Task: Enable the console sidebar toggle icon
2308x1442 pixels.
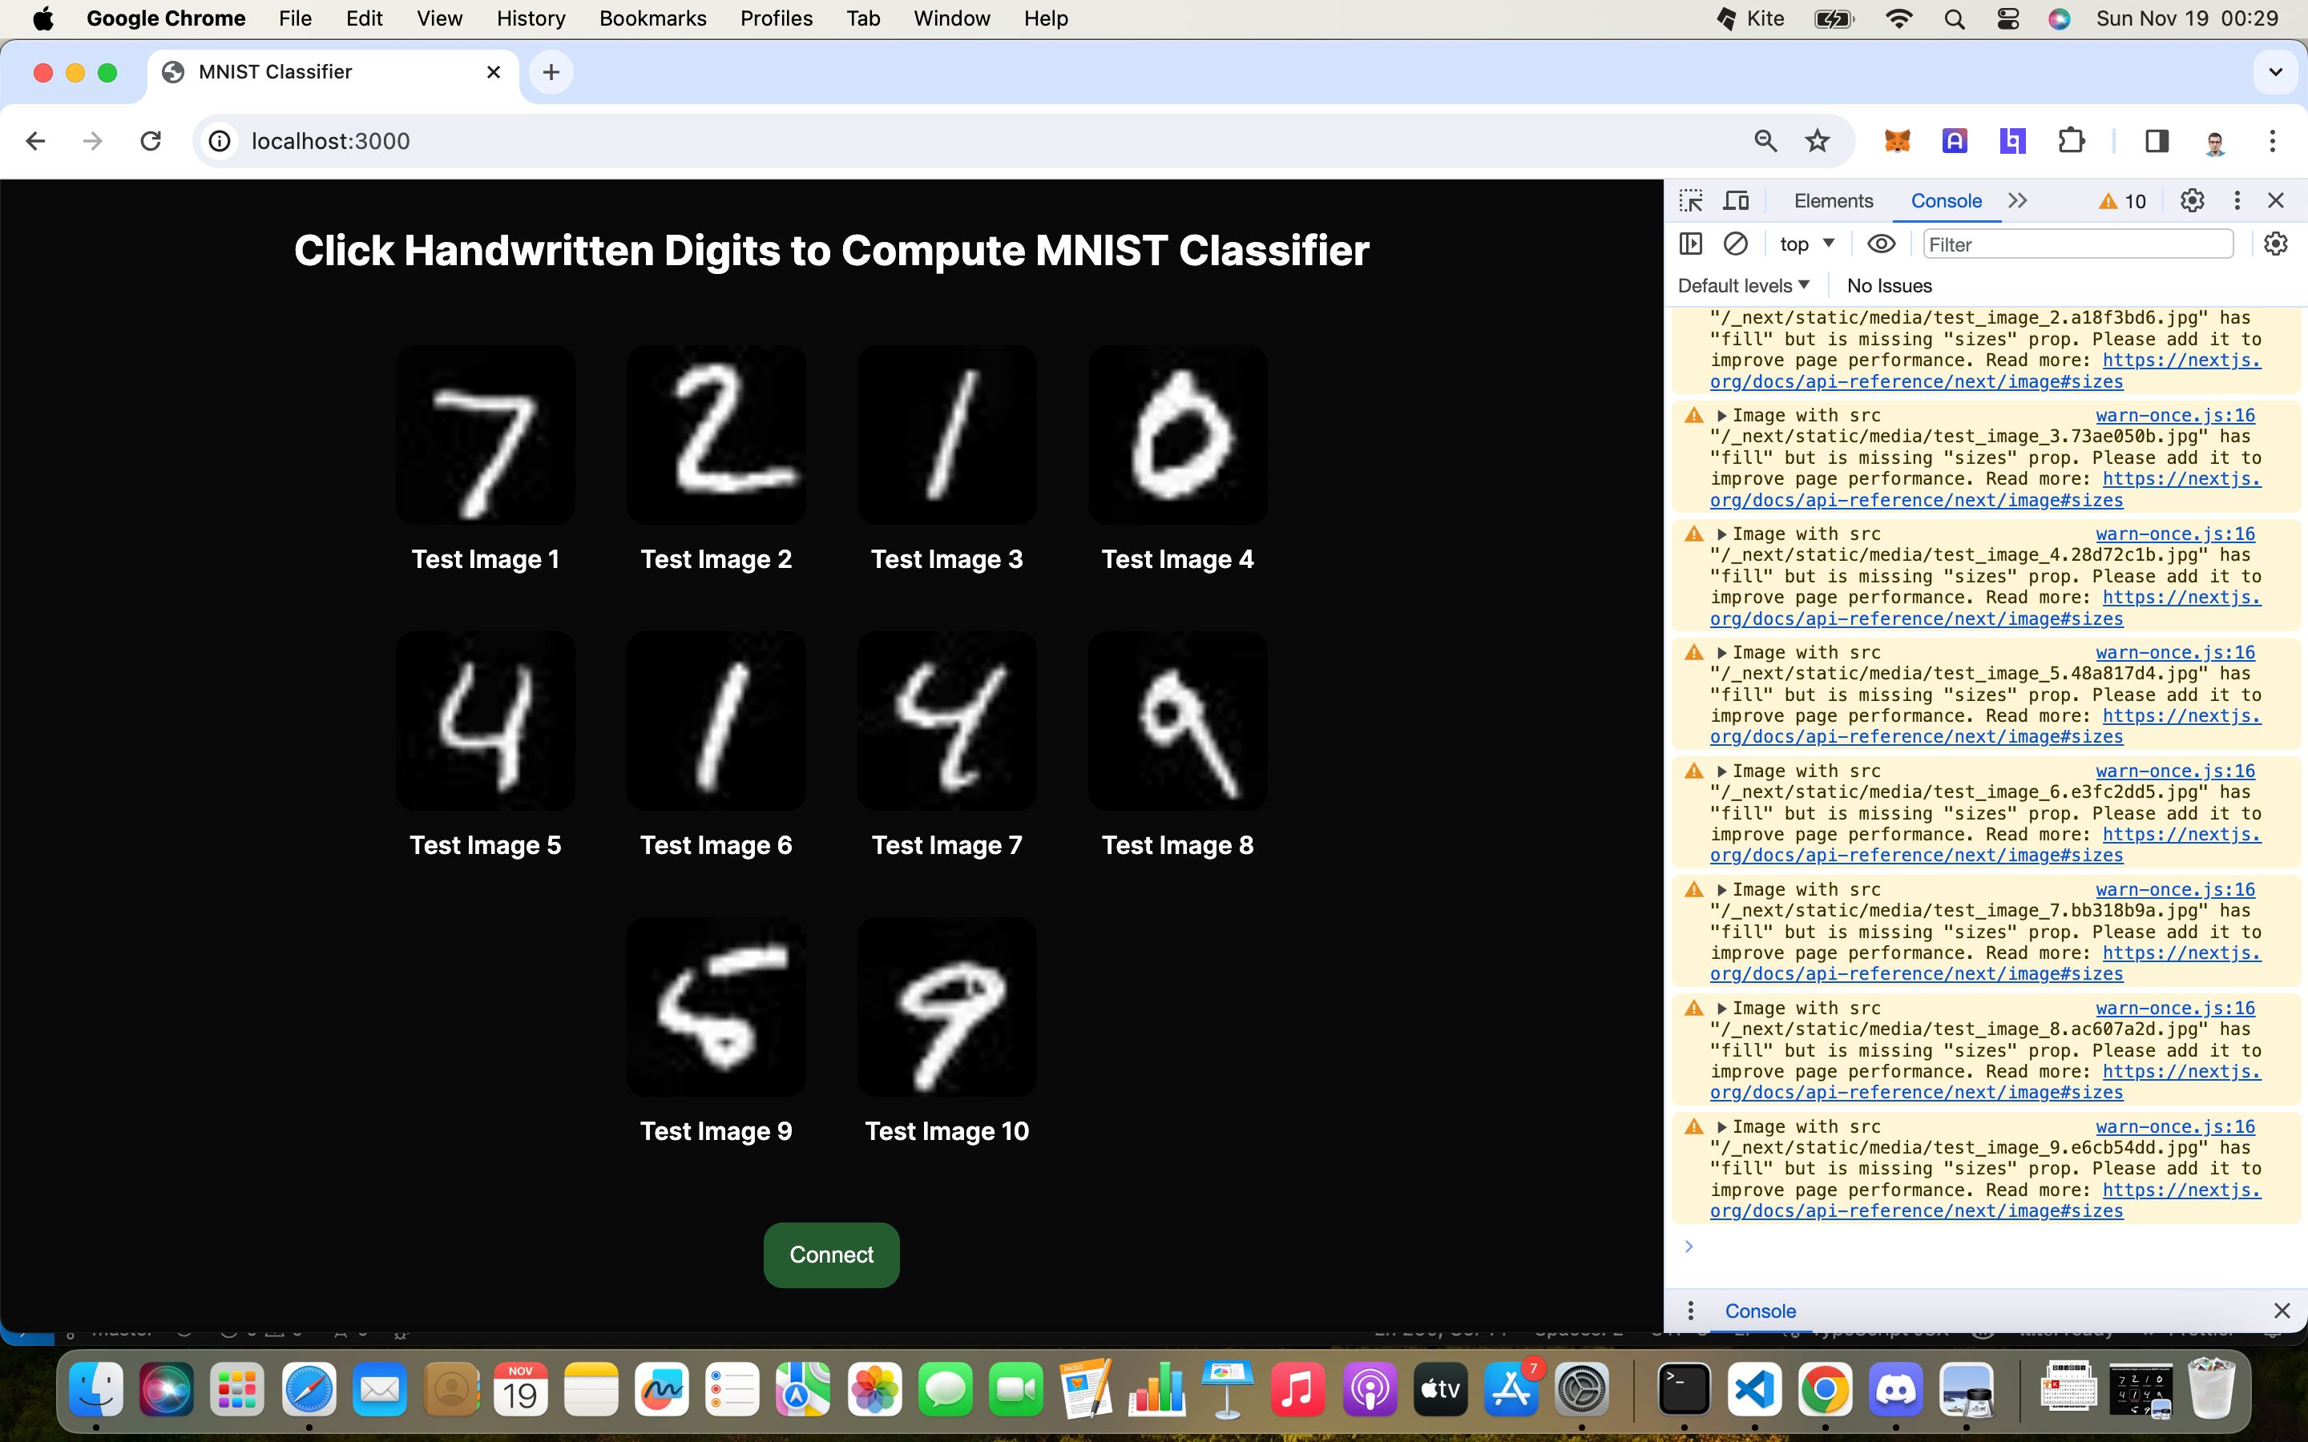Action: tap(1690, 244)
